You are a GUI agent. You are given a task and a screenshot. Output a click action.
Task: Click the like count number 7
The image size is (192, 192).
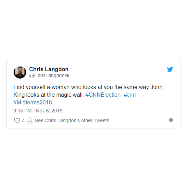23,120
